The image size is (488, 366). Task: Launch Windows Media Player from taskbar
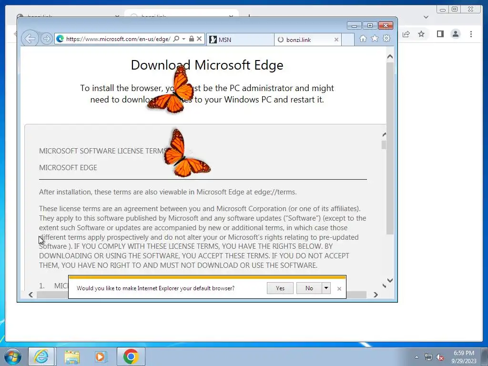pyautogui.click(x=101, y=356)
